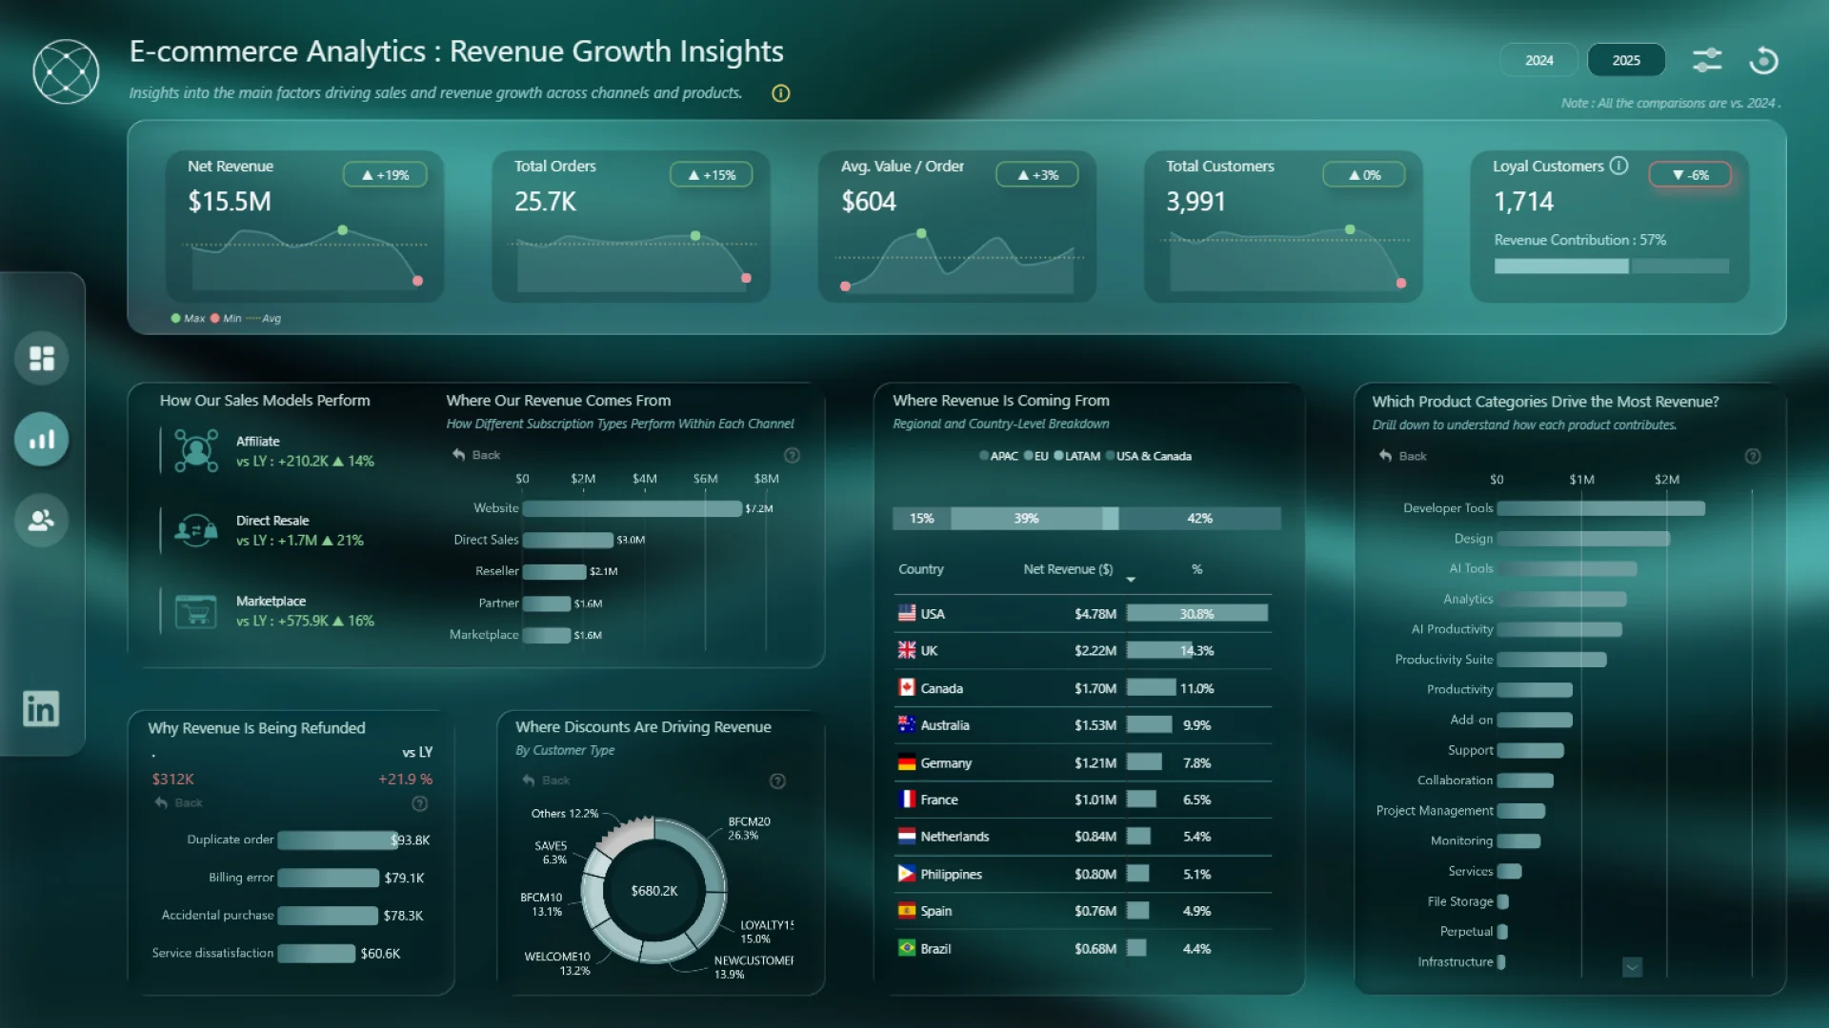Click the info icon beside subtitle
The width and height of the screenshot is (1829, 1028).
pyautogui.click(x=780, y=93)
